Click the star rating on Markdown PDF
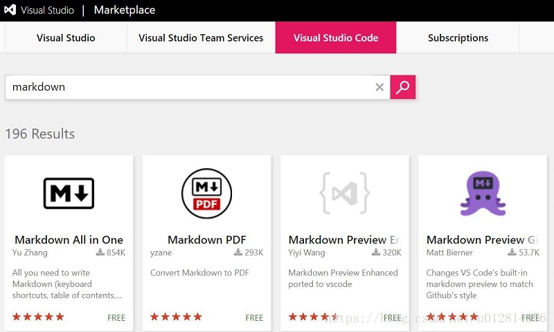This screenshot has height=332, width=554. (176, 317)
